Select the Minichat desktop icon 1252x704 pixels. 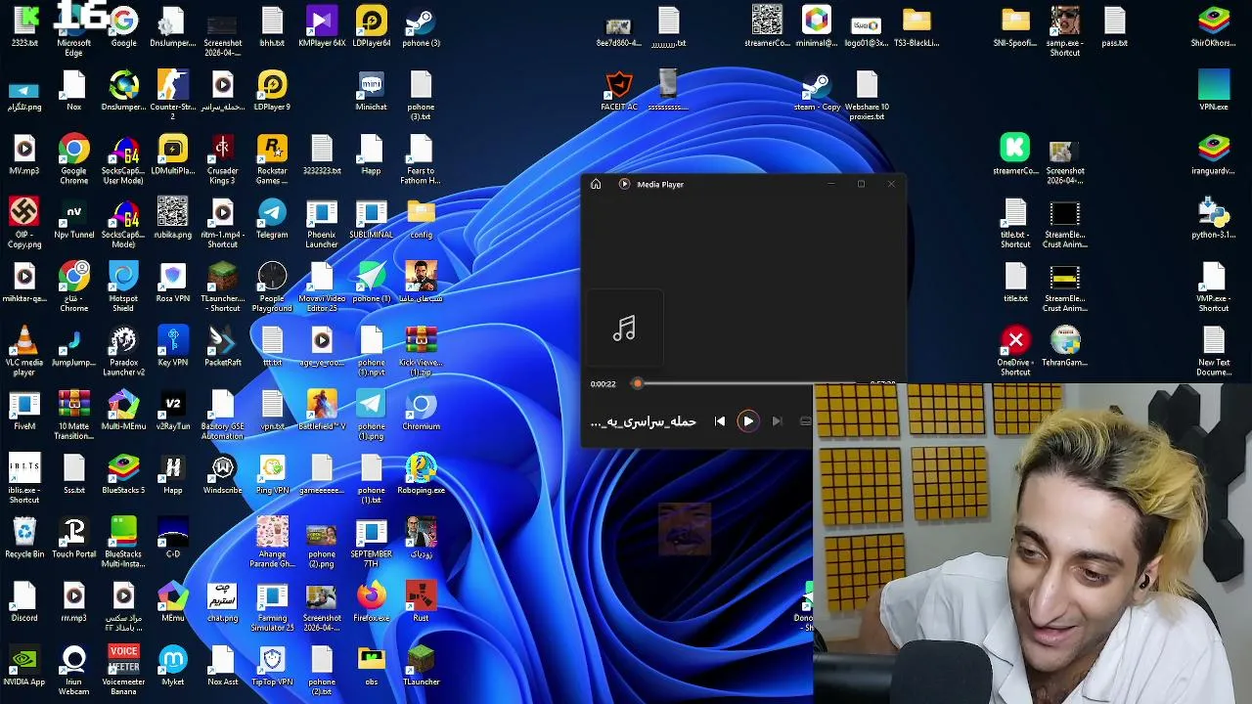pos(372,90)
